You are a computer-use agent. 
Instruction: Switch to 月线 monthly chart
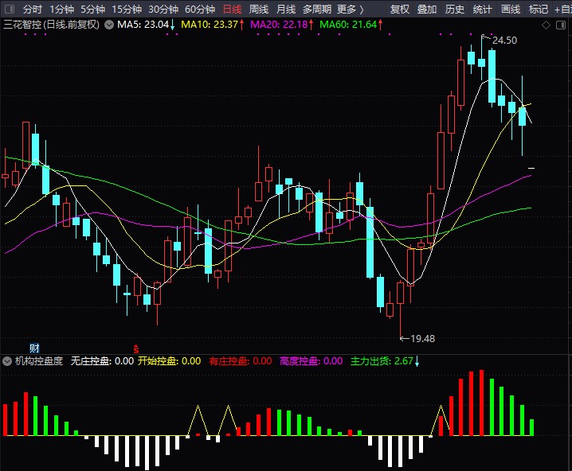(286, 9)
